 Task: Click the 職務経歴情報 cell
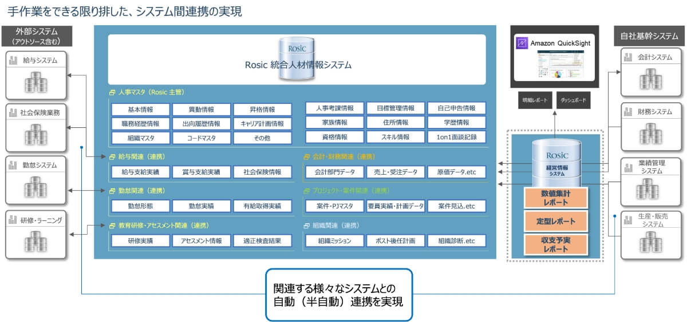tap(140, 123)
